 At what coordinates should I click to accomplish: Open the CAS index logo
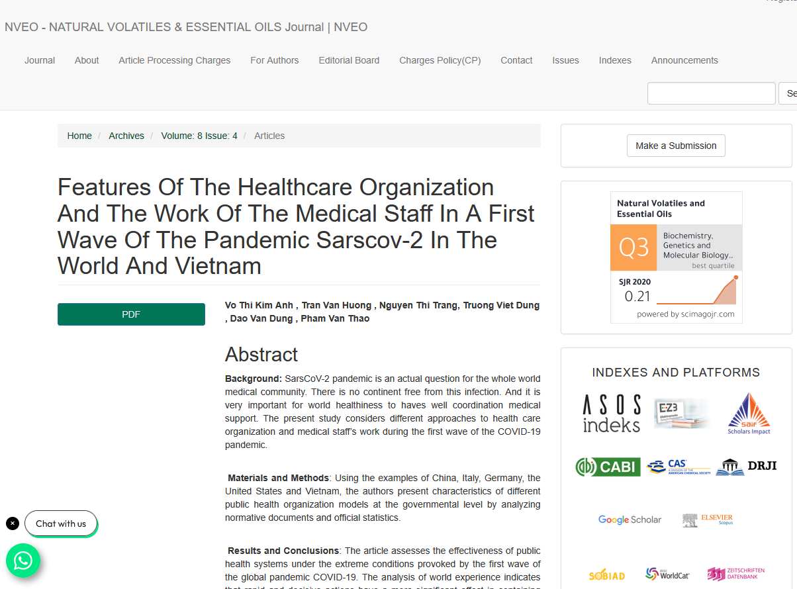(x=679, y=467)
